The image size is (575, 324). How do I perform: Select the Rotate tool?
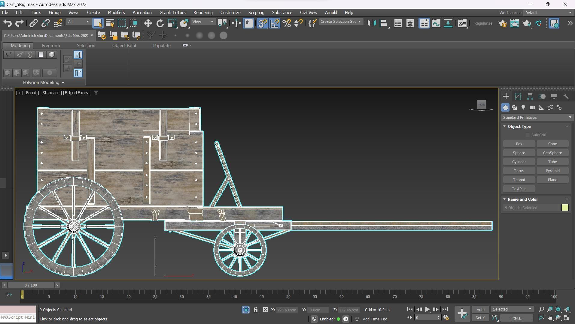[160, 23]
